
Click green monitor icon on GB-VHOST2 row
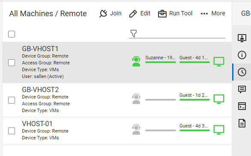coord(219,99)
